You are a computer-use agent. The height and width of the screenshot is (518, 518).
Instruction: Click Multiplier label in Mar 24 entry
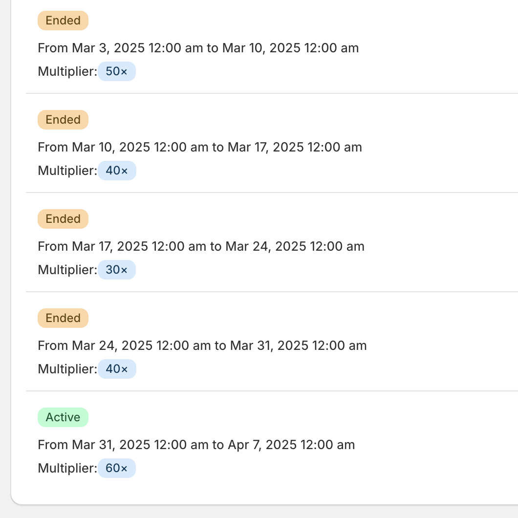coord(67,369)
